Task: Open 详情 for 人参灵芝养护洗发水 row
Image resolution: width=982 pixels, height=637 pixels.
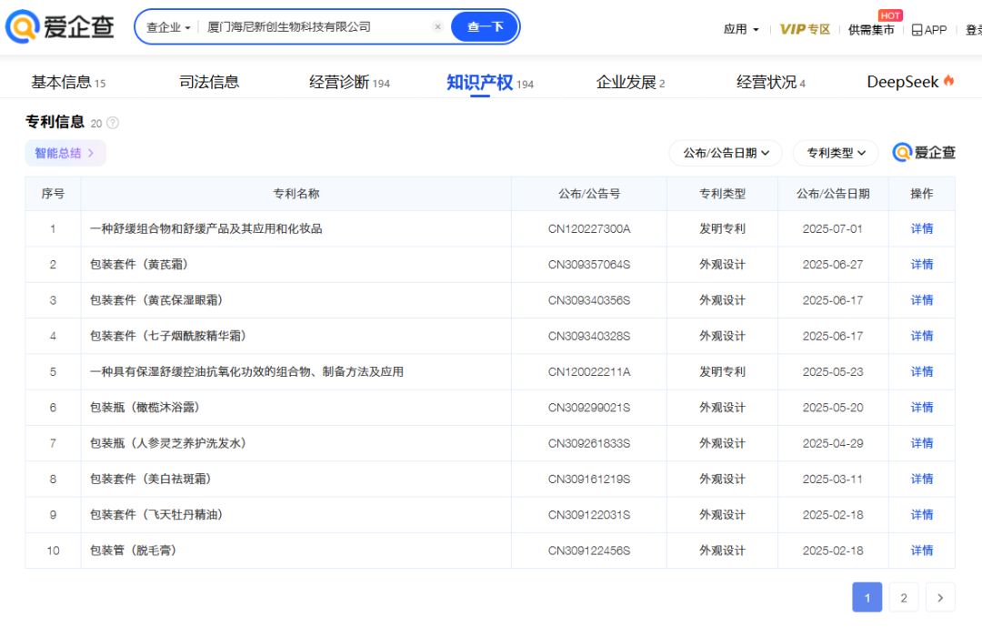Action: tap(921, 443)
